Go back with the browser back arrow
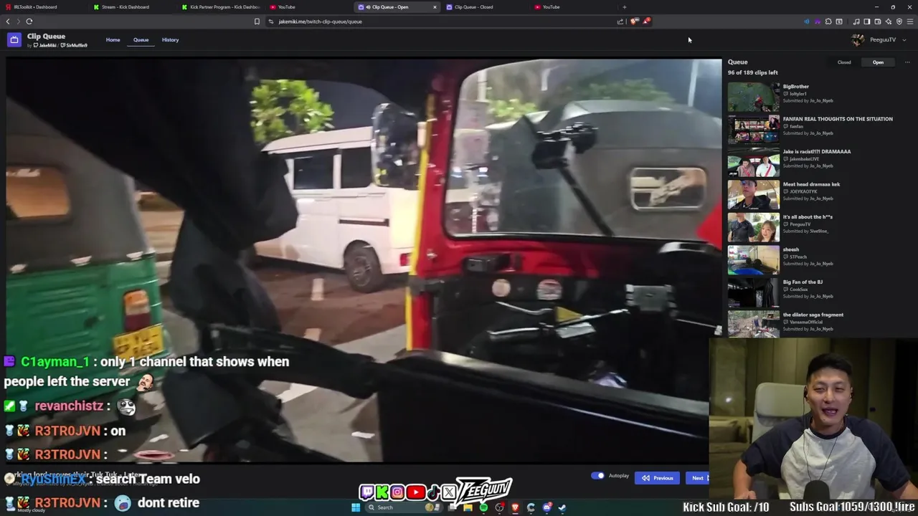The height and width of the screenshot is (516, 918). (8, 21)
